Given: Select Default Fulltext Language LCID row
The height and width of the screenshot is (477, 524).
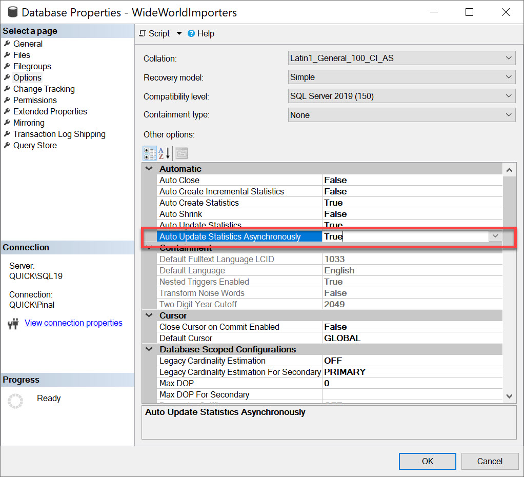Looking at the screenshot, I should tap(329, 259).
